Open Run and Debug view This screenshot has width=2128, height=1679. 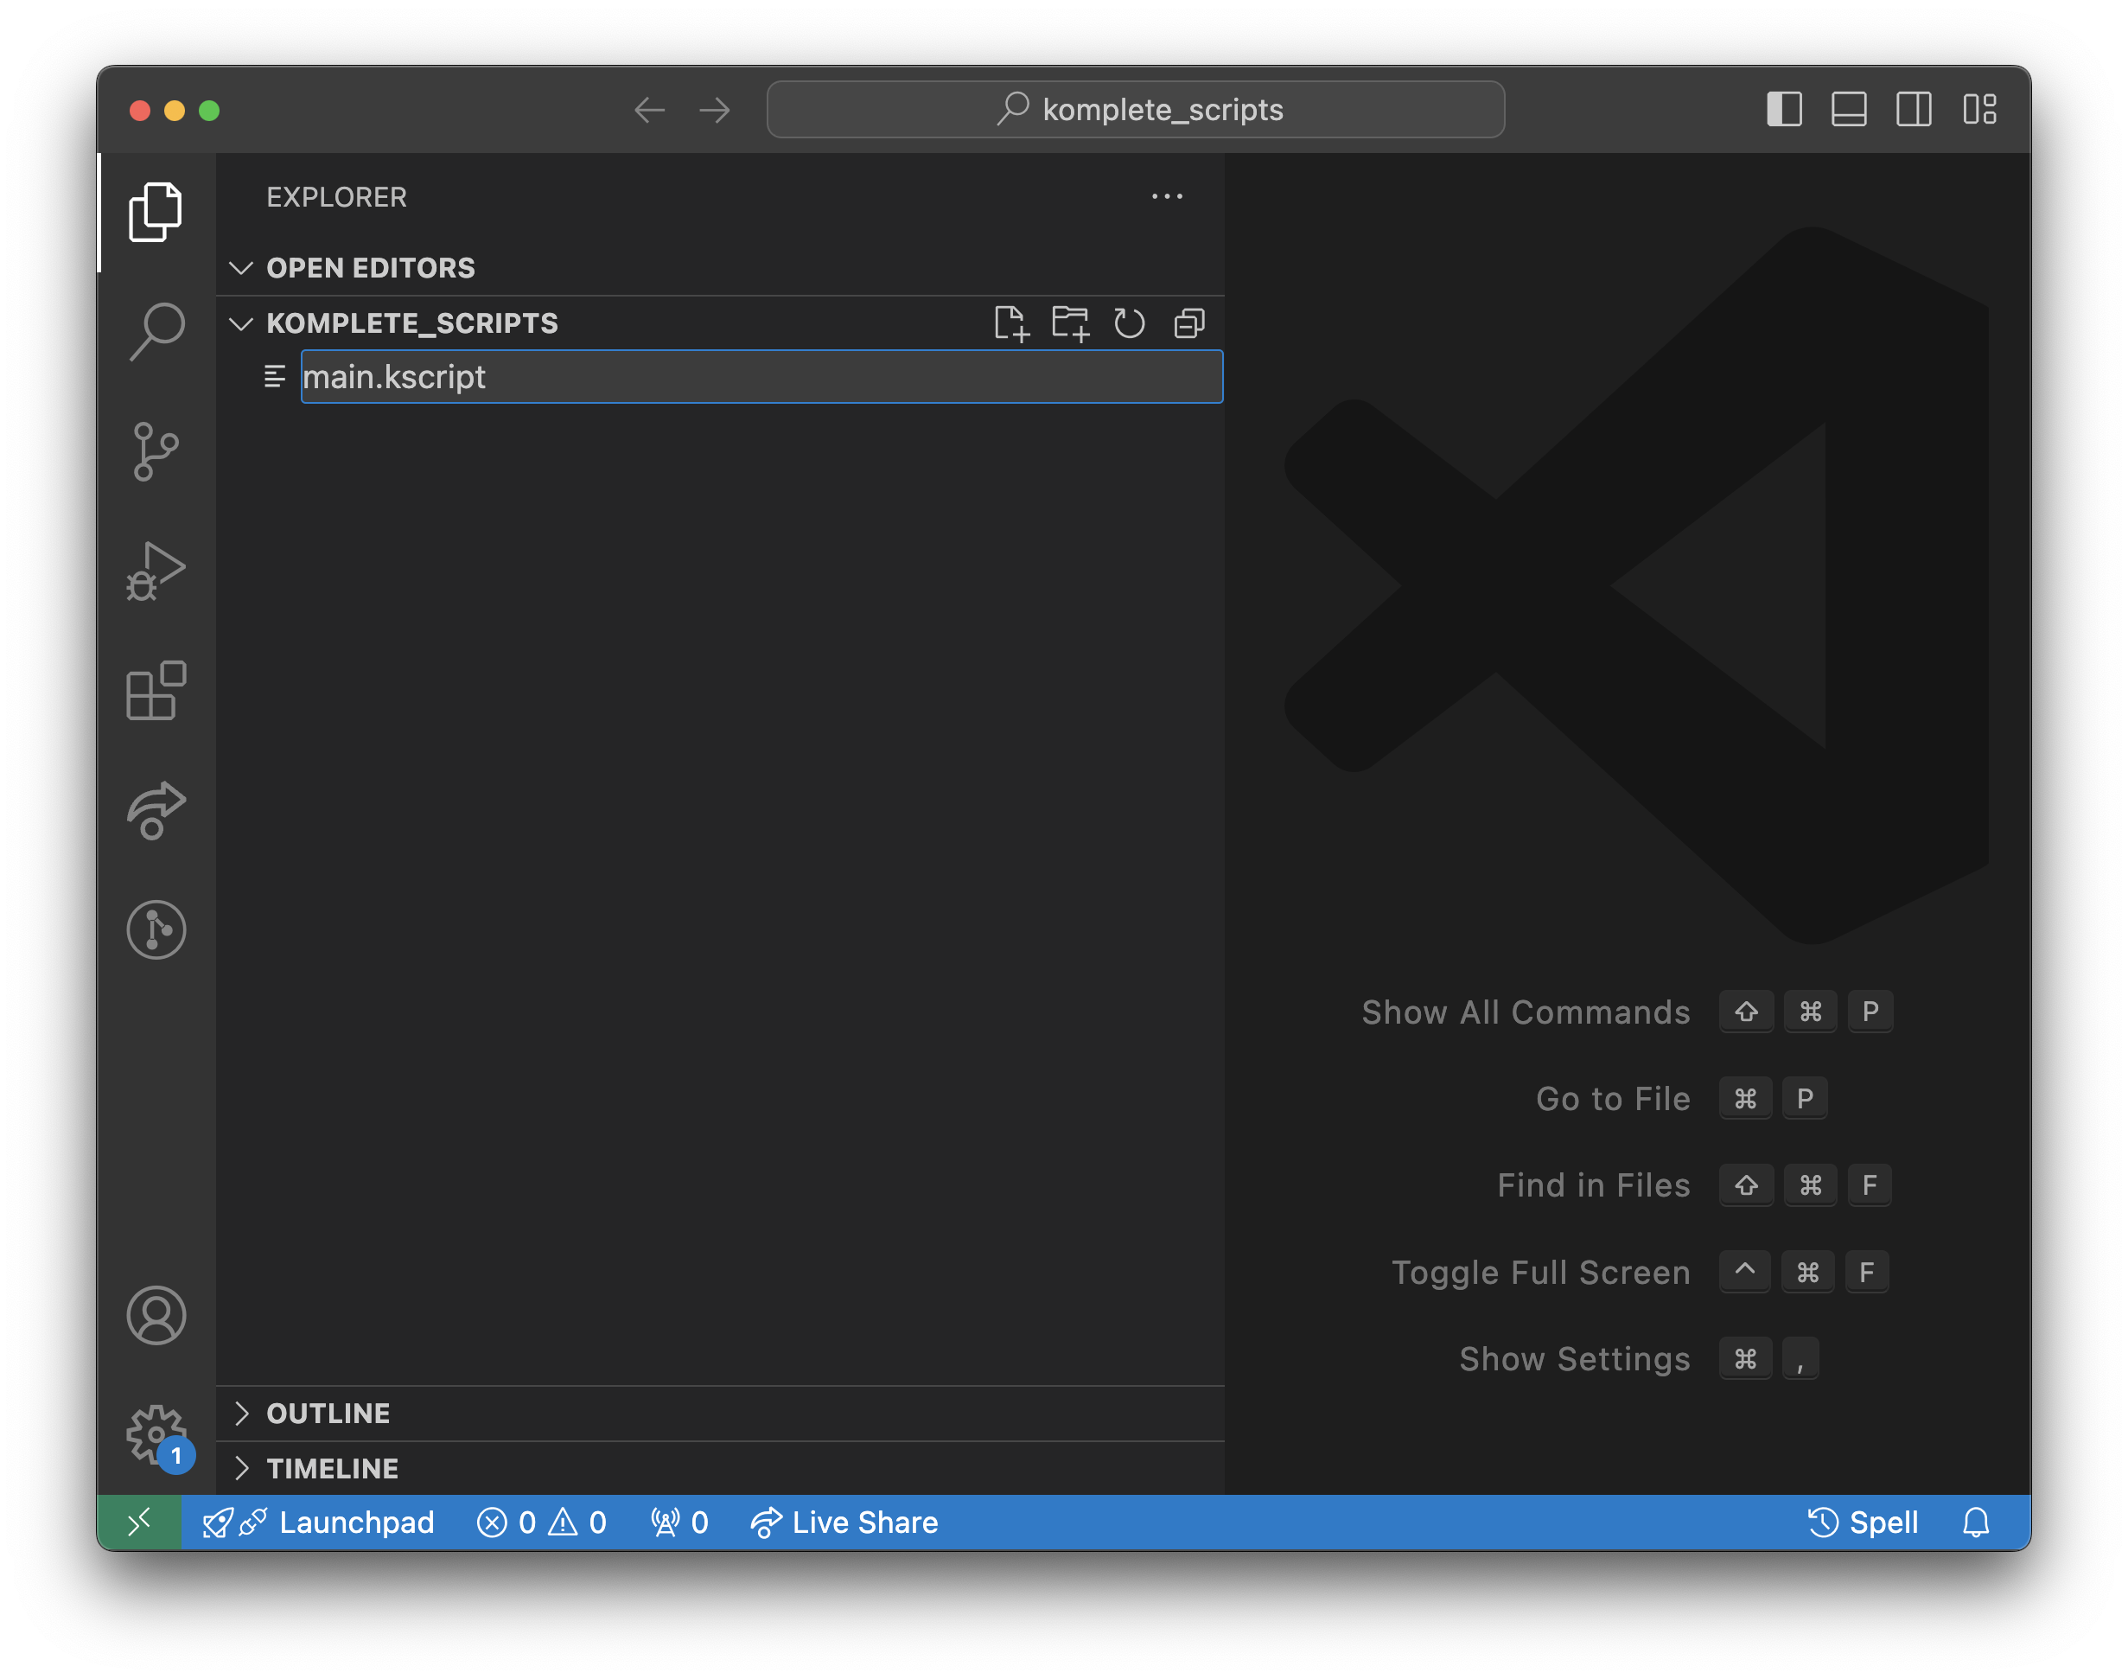coord(156,571)
